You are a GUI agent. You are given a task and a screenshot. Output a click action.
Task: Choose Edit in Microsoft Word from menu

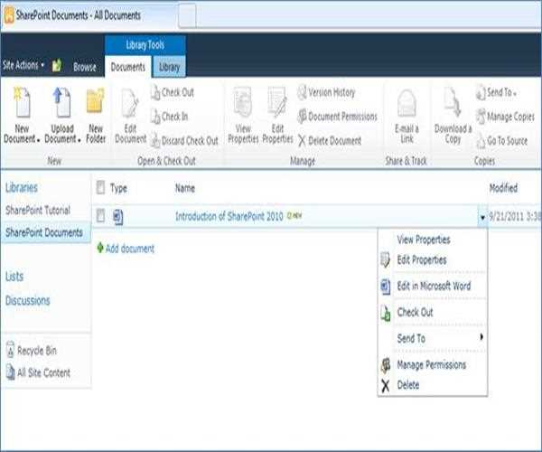pyautogui.click(x=433, y=286)
